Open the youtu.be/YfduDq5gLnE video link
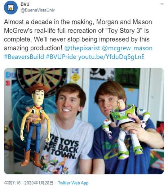168x186 pixels. pyautogui.click(x=111, y=57)
